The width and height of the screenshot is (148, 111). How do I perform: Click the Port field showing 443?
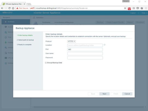pos(85,49)
